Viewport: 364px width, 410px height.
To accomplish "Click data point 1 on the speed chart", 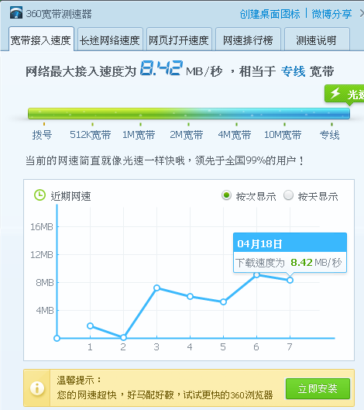I will pyautogui.click(x=90, y=326).
